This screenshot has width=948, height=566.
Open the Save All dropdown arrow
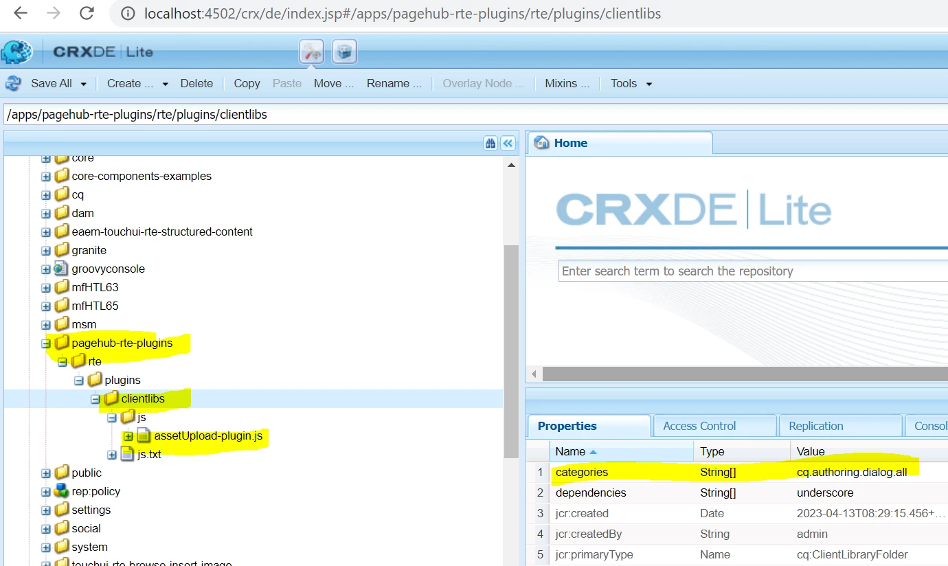click(84, 84)
